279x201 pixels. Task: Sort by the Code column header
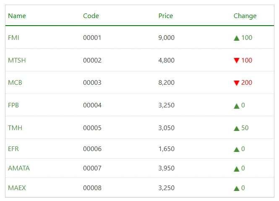click(91, 16)
